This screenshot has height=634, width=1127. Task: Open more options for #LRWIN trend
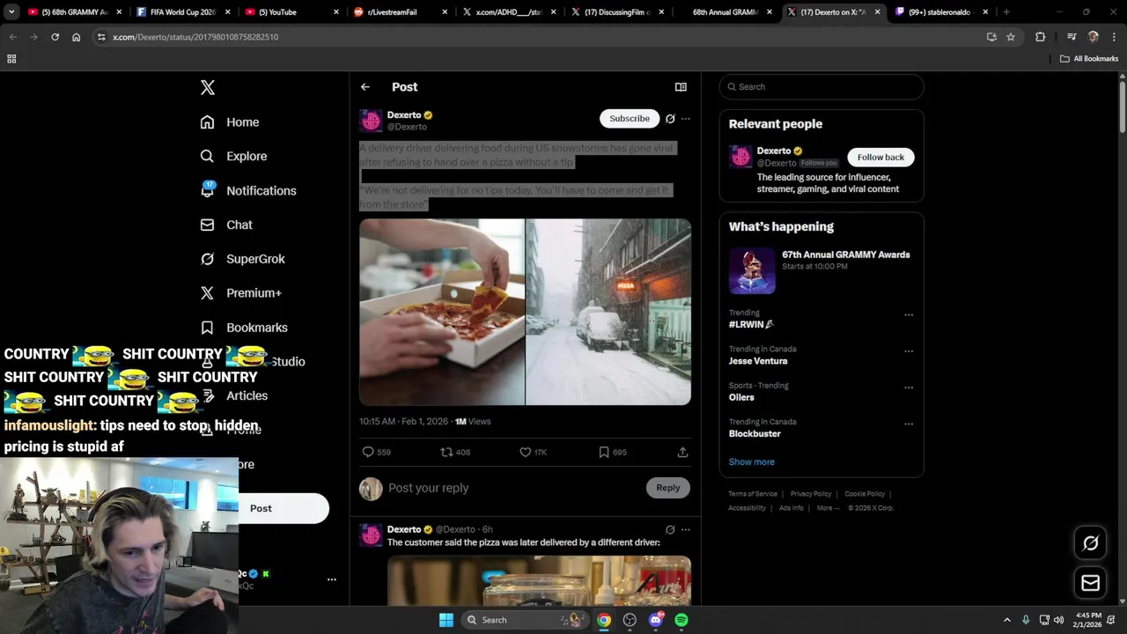tap(909, 314)
